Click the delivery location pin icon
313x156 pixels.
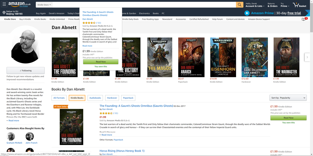point(4,13)
